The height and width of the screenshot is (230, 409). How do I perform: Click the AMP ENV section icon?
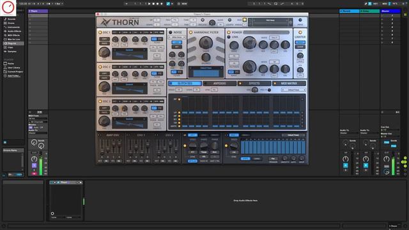coord(100,135)
